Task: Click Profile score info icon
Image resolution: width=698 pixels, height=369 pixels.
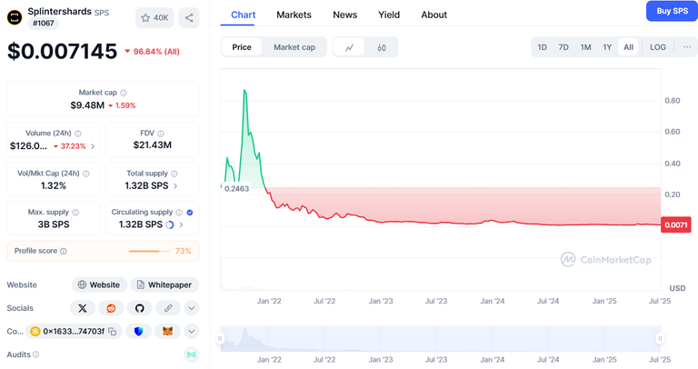Action: [x=64, y=251]
